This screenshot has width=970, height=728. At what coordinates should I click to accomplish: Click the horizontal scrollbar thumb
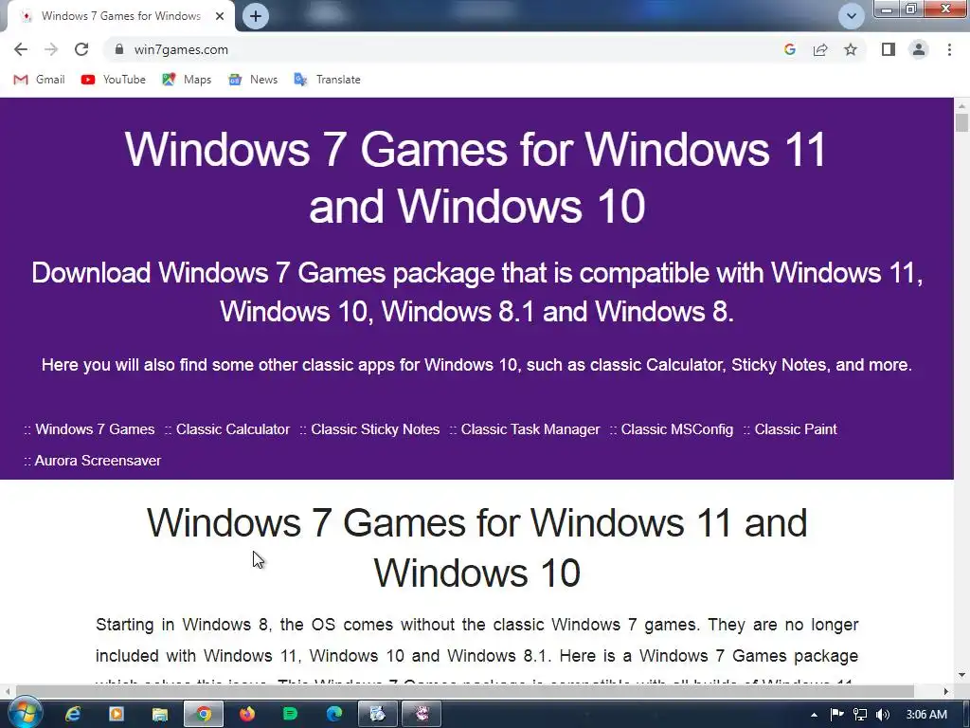[464, 691]
